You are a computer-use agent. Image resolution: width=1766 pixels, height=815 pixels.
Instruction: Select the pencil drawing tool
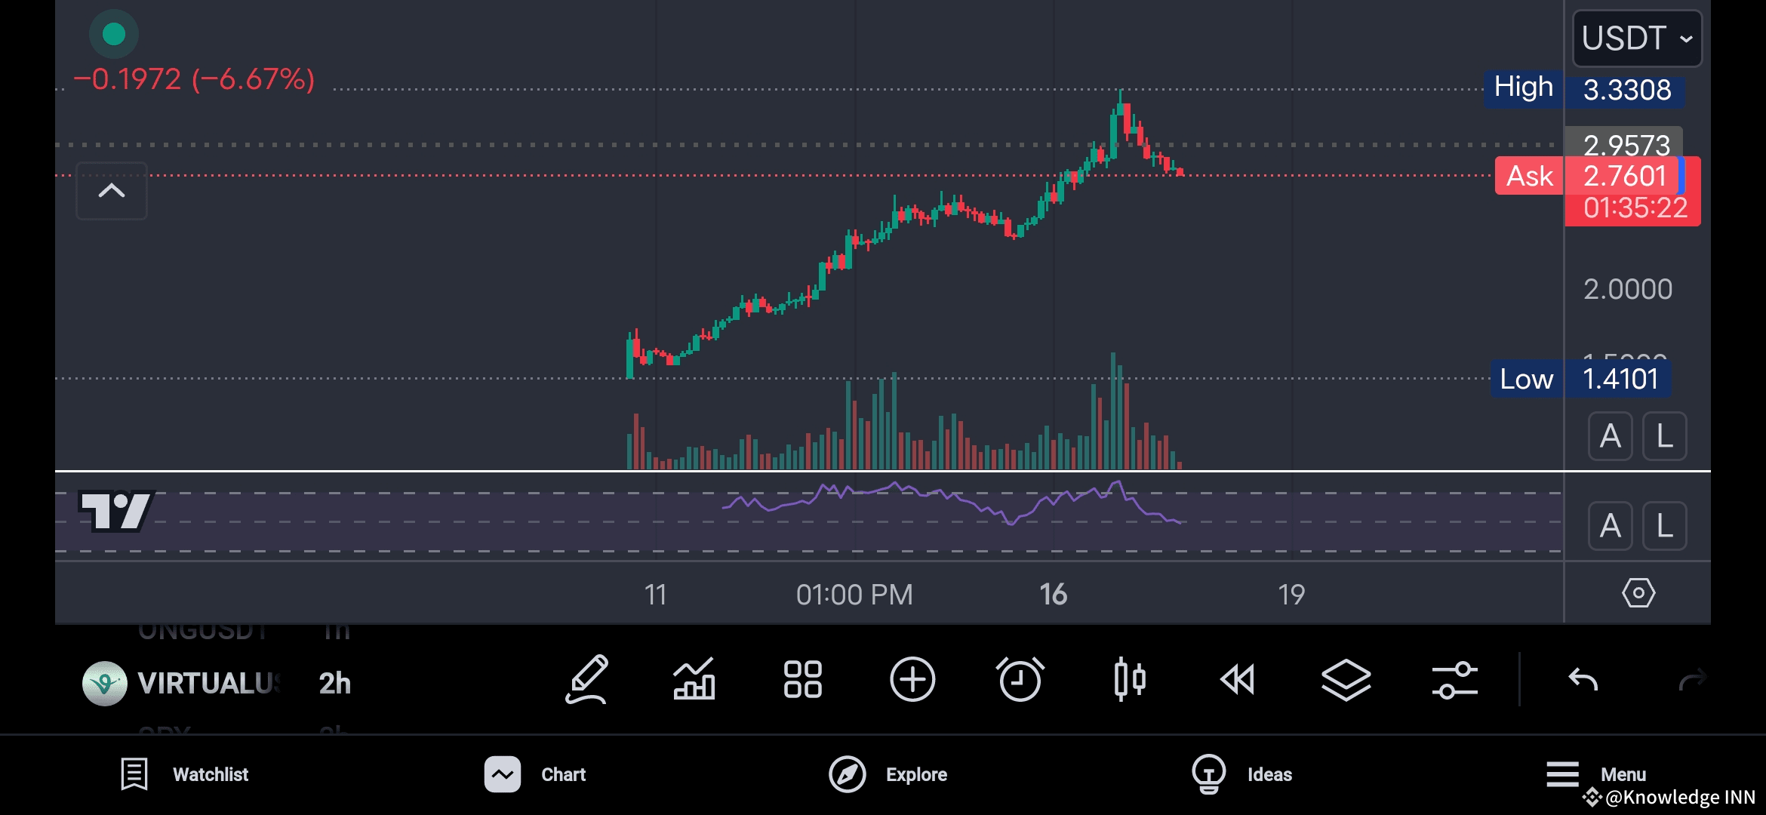586,680
